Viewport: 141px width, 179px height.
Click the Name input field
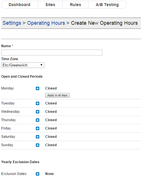tap(52, 52)
